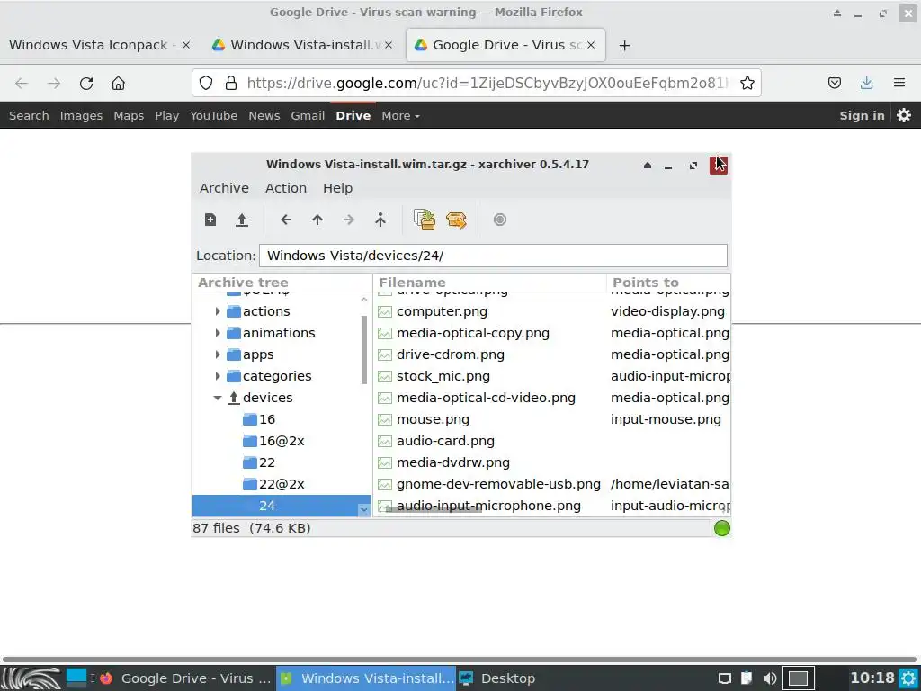This screenshot has height=691, width=921.
Task: Select stock_mic.png file
Action: (x=443, y=376)
